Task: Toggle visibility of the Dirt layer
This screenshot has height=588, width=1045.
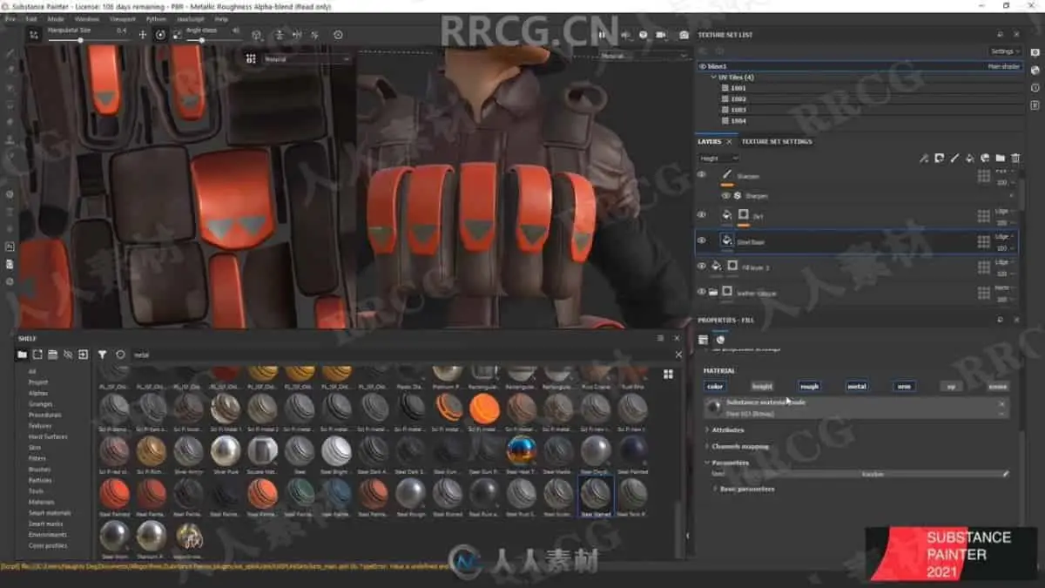Action: coord(702,214)
